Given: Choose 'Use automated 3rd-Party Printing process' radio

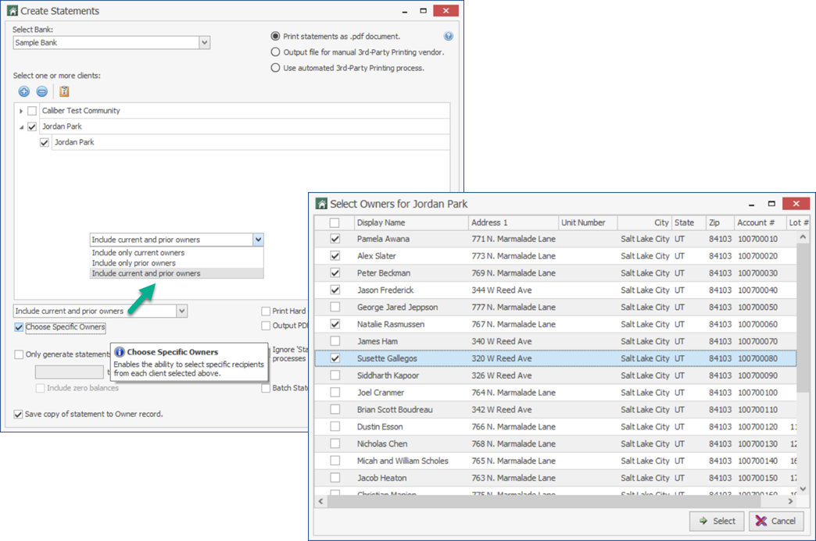Looking at the screenshot, I should (275, 68).
